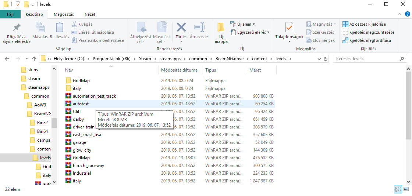412x196 pixels.
Task: Pin folder with Rögzítés a Gyors elérésbe
Action: point(17,33)
